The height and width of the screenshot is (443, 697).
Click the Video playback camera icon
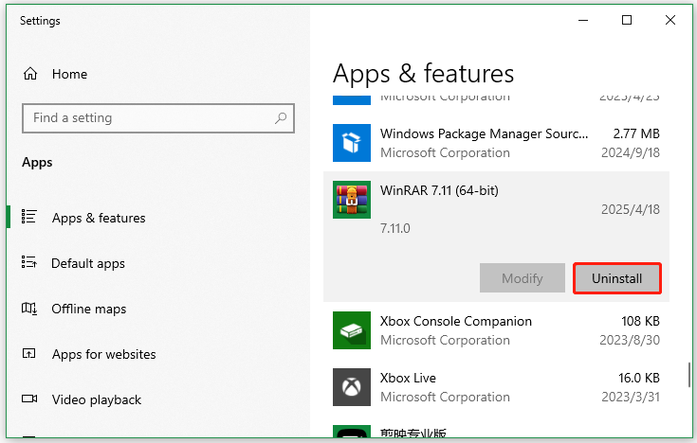point(29,399)
